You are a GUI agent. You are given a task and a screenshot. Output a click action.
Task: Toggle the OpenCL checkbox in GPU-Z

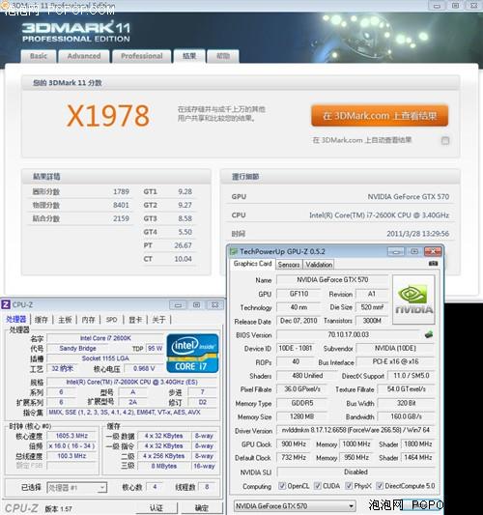pos(282,486)
